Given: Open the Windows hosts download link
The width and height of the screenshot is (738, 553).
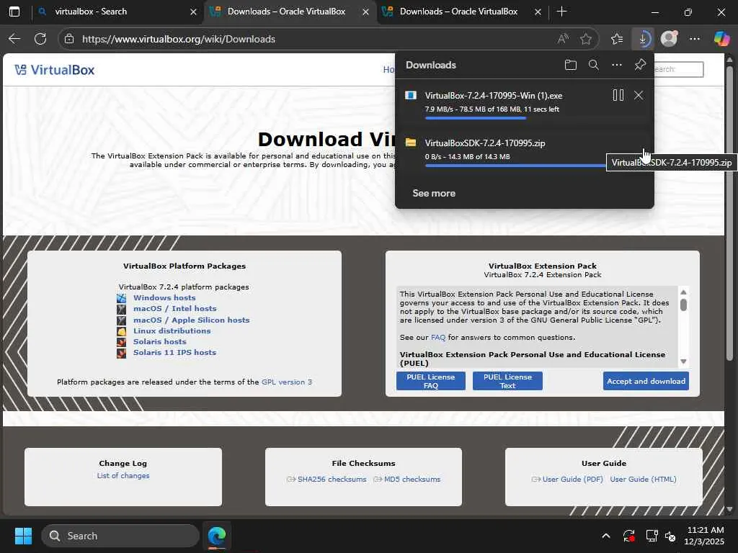Looking at the screenshot, I should point(164,297).
